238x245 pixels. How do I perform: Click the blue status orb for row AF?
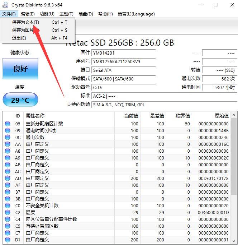point(8,185)
